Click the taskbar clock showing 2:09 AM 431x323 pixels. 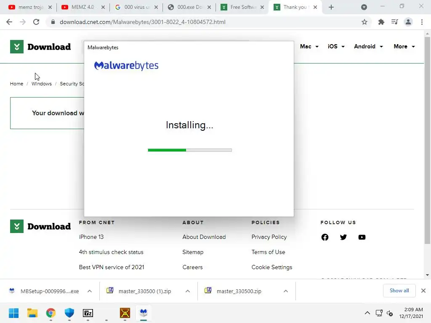pyautogui.click(x=411, y=313)
